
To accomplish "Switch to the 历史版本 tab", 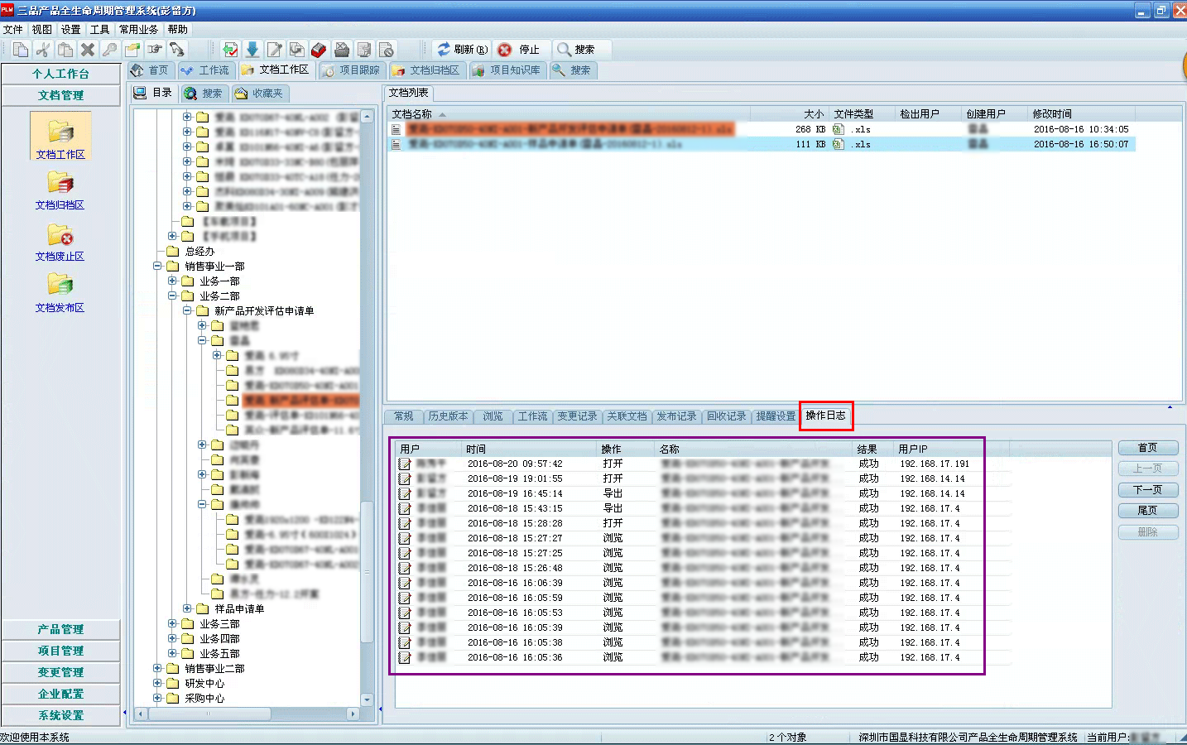I will tap(448, 416).
